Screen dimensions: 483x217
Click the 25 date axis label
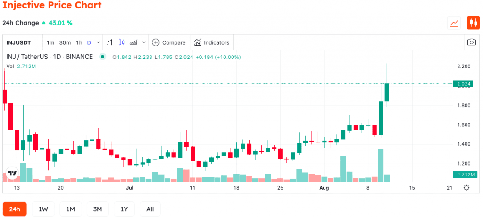coord(280,188)
